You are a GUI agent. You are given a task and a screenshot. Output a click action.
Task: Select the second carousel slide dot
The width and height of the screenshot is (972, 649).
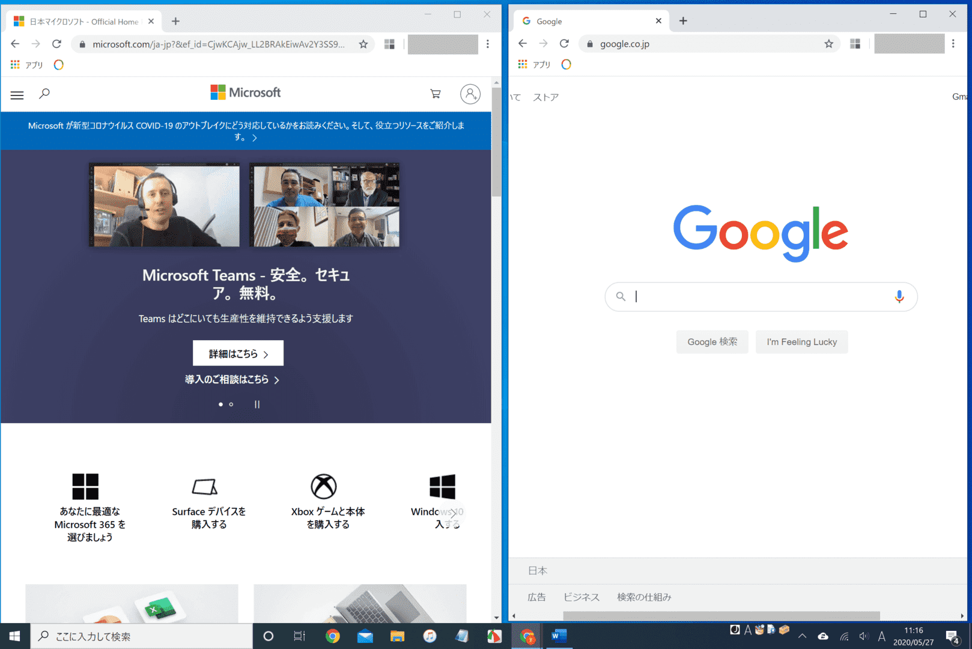click(x=231, y=404)
